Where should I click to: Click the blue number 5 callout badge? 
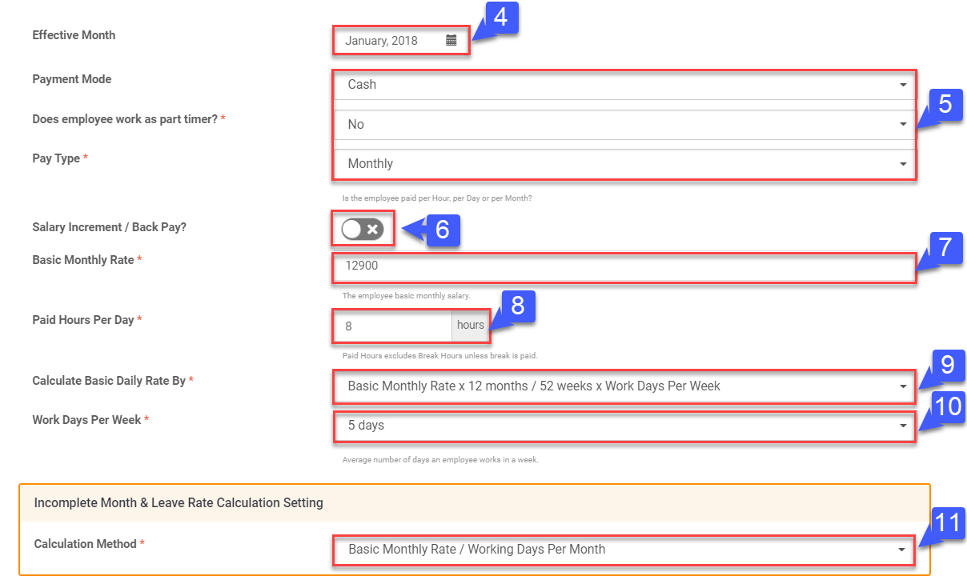[945, 105]
